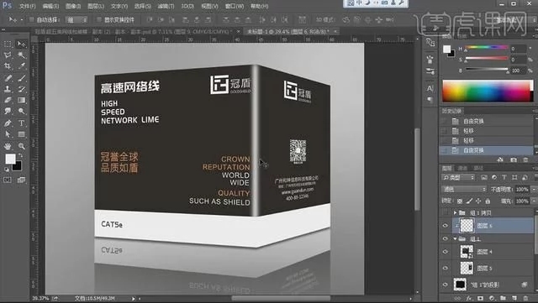Select the Smudge tool
This screenshot has width=538, height=303.
8,111
